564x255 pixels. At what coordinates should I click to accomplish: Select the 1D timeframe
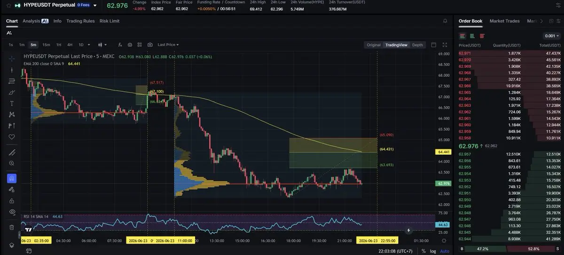[x=81, y=45]
